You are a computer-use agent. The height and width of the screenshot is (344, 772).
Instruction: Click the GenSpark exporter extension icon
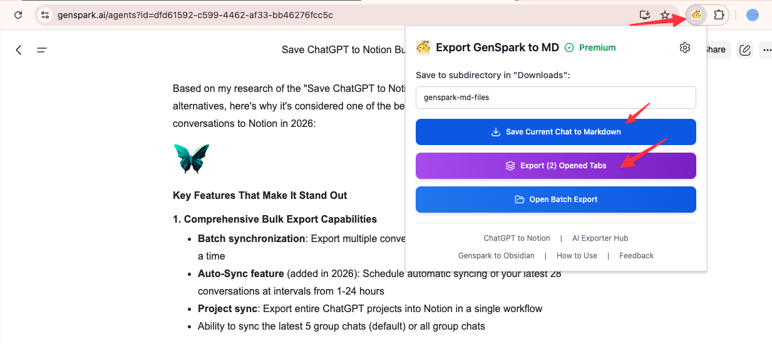[x=696, y=14]
